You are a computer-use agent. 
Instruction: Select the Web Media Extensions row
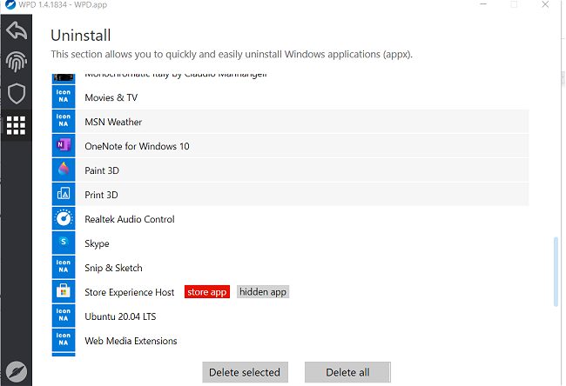pos(290,340)
